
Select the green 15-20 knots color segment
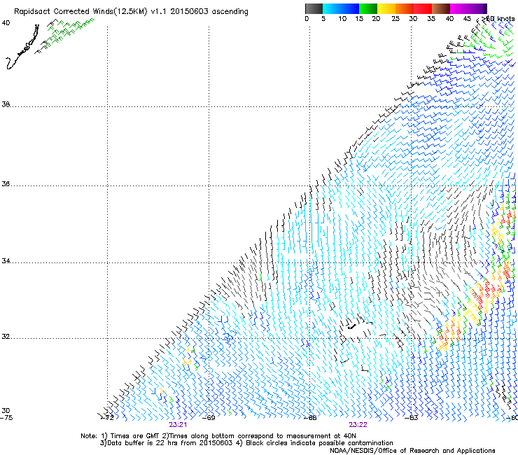(368, 8)
